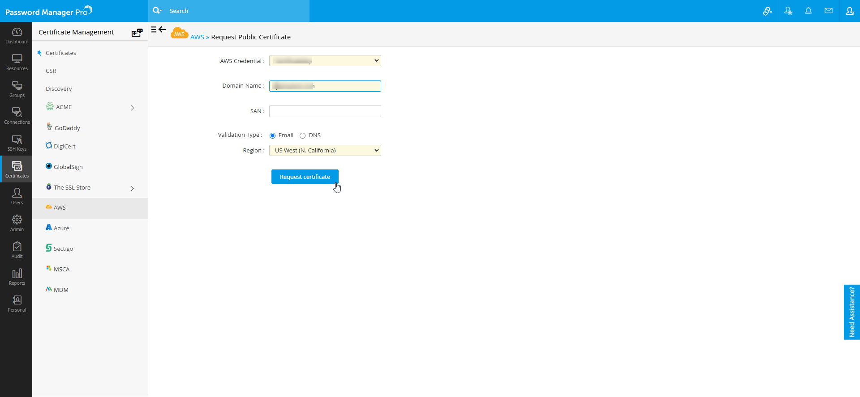Open the DigiCert menu item

tap(64, 146)
